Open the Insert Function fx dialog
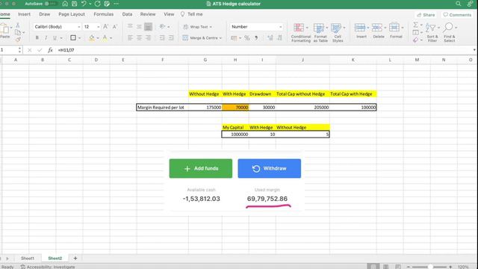 (50, 50)
